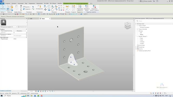Click the Offset tool icon

tap(49, 6)
